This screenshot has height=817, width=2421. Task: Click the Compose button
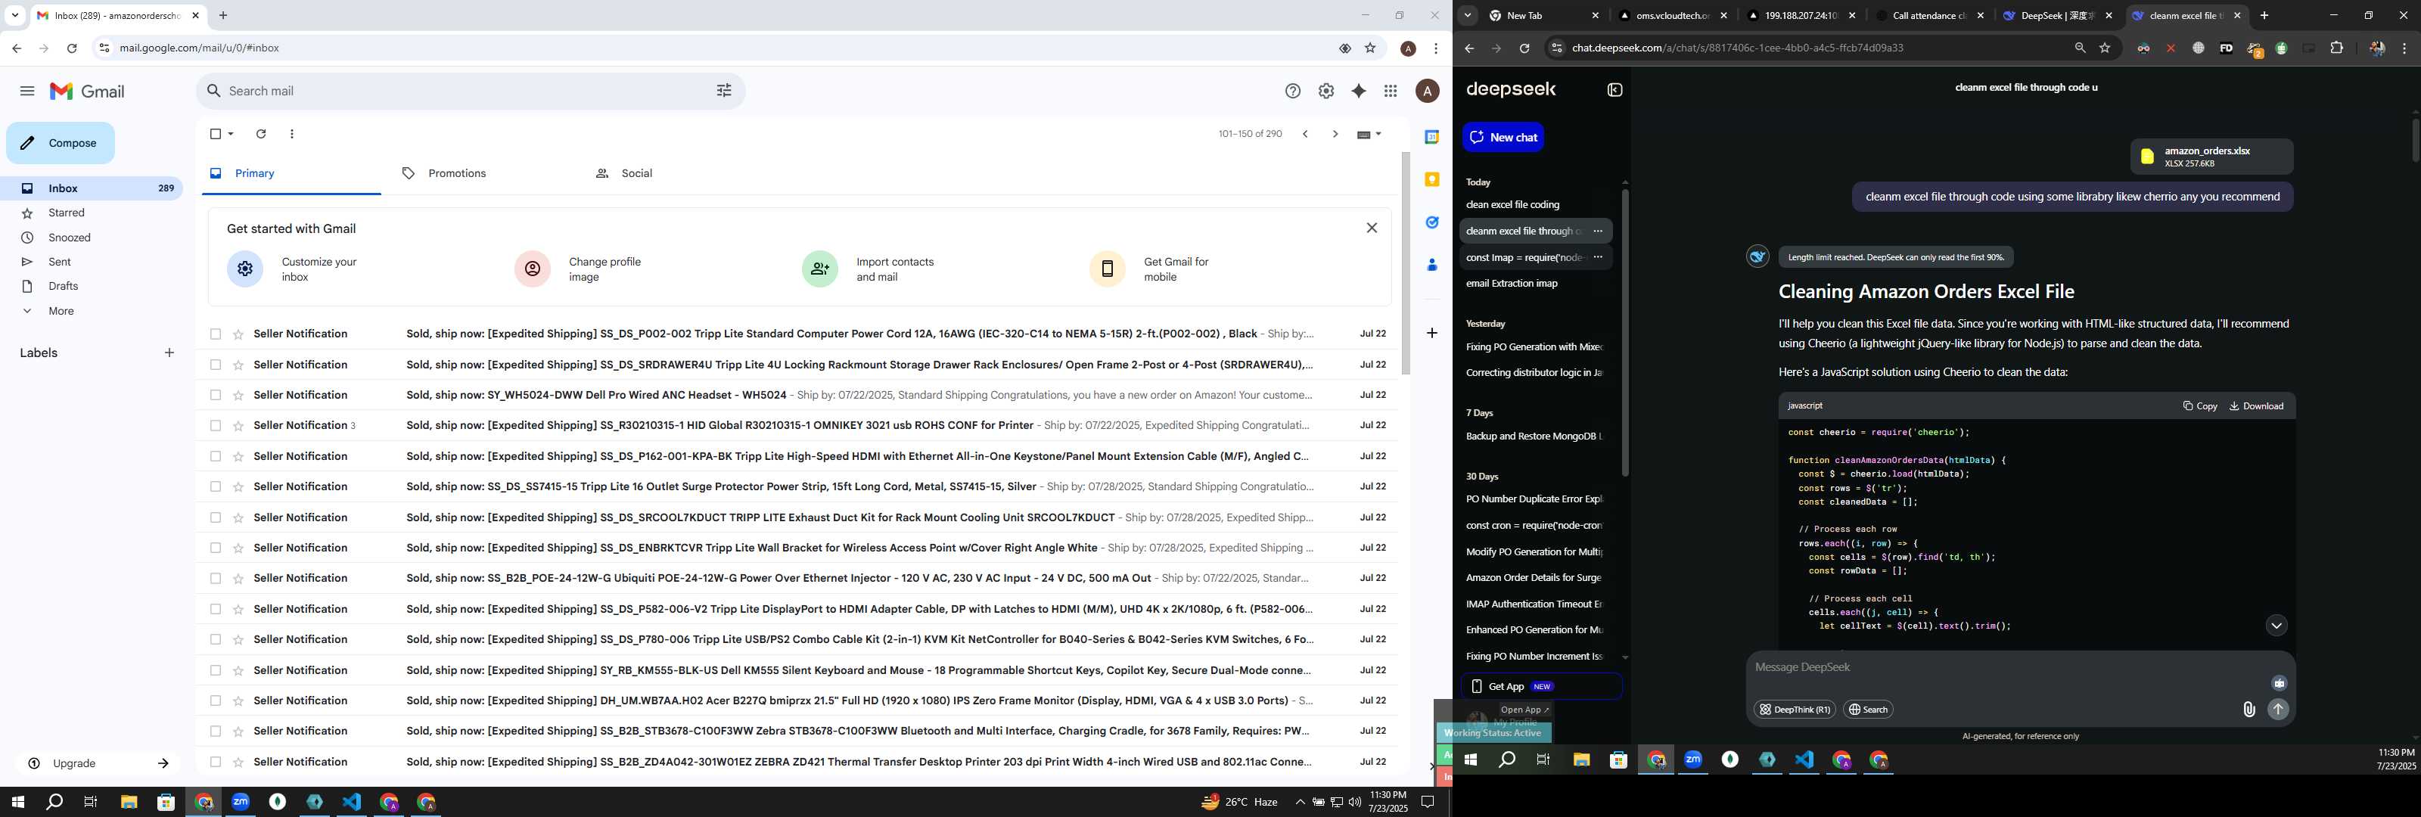pos(61,143)
